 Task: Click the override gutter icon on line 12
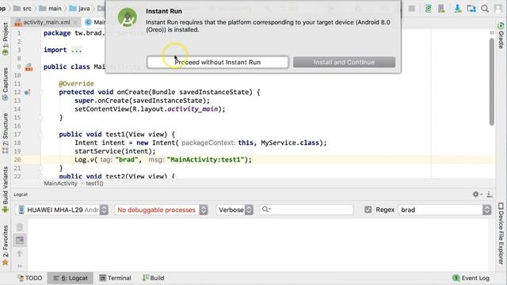pyautogui.click(x=28, y=93)
